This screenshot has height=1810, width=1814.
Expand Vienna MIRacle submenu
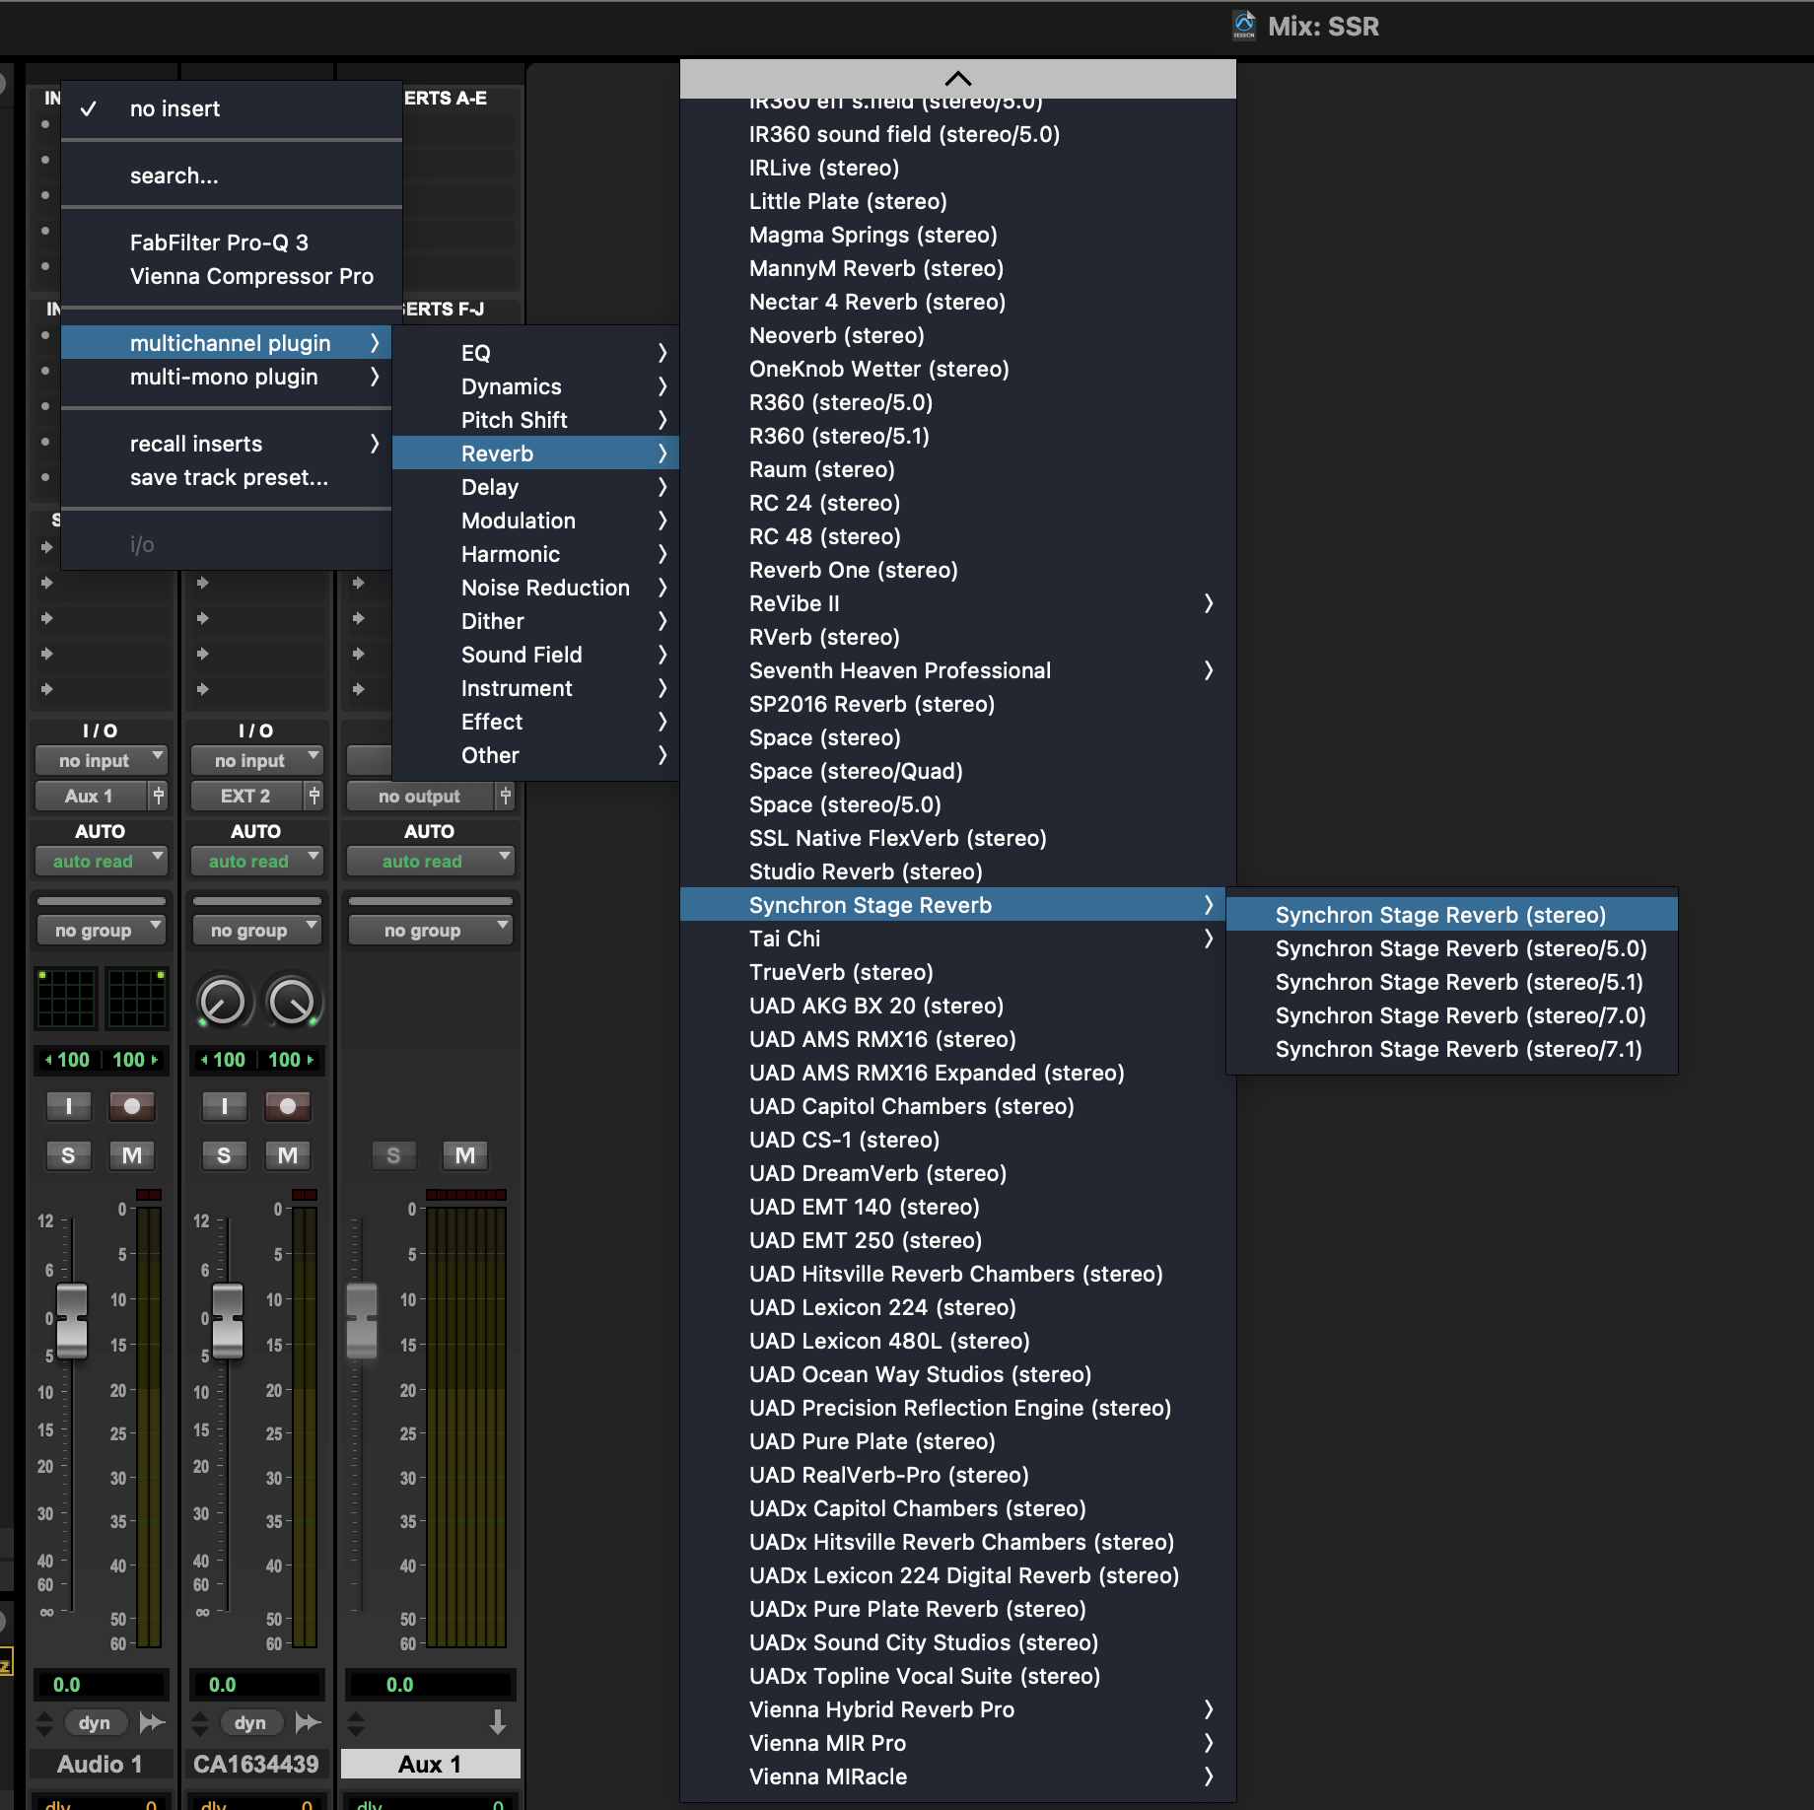click(958, 1776)
